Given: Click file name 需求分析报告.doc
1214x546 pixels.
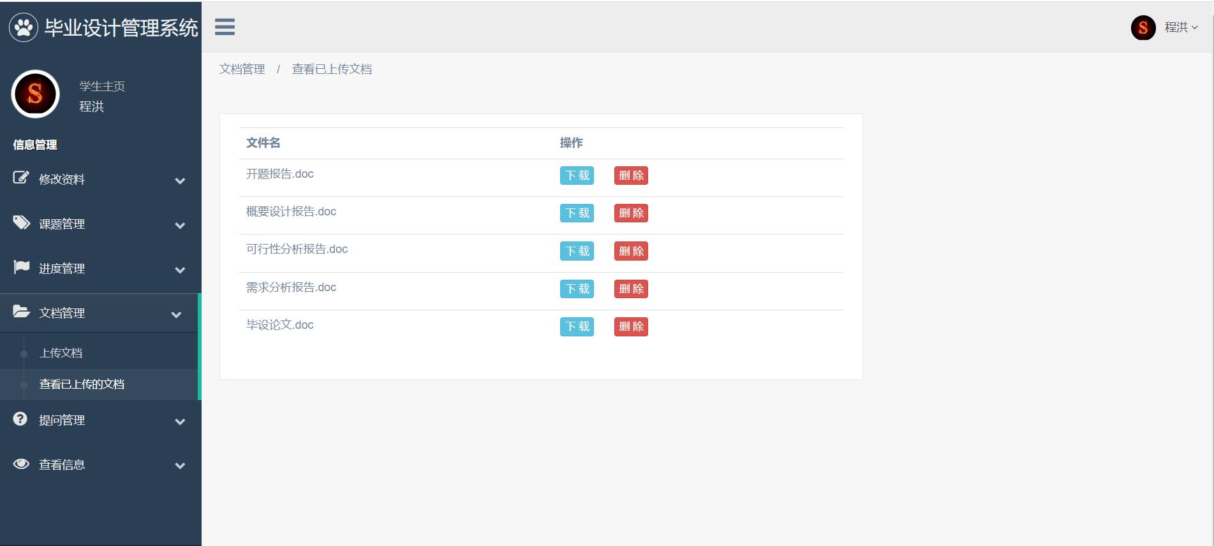Looking at the screenshot, I should [291, 287].
